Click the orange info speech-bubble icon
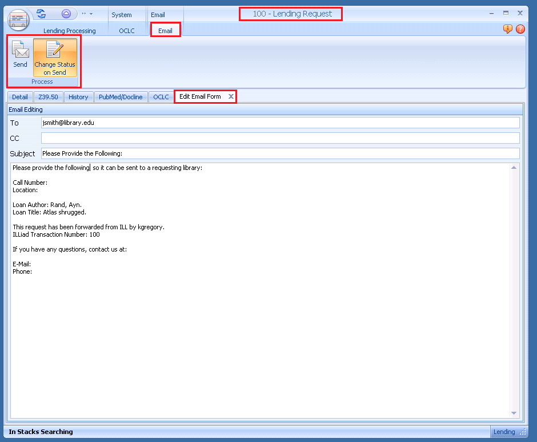The height and width of the screenshot is (442, 537). (x=507, y=29)
